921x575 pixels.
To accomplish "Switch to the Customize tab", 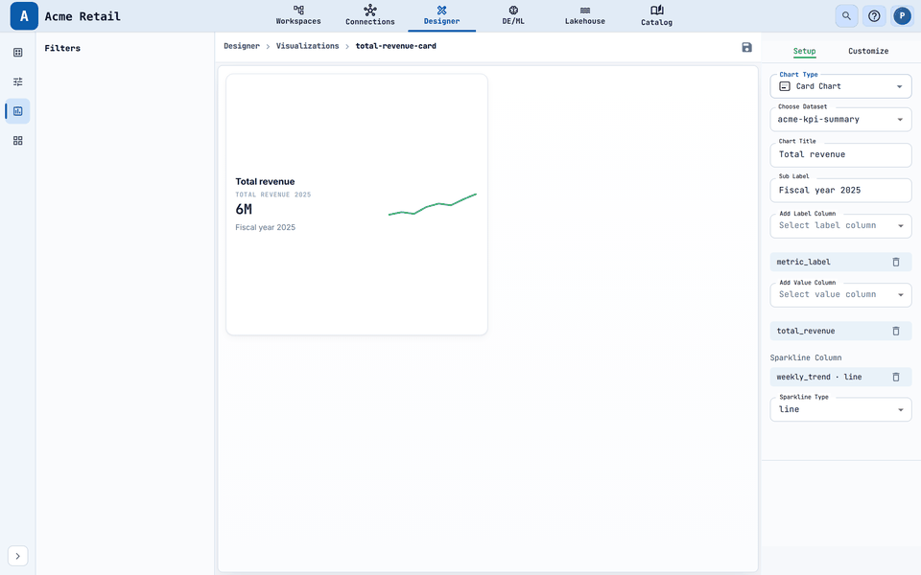I will (x=868, y=51).
